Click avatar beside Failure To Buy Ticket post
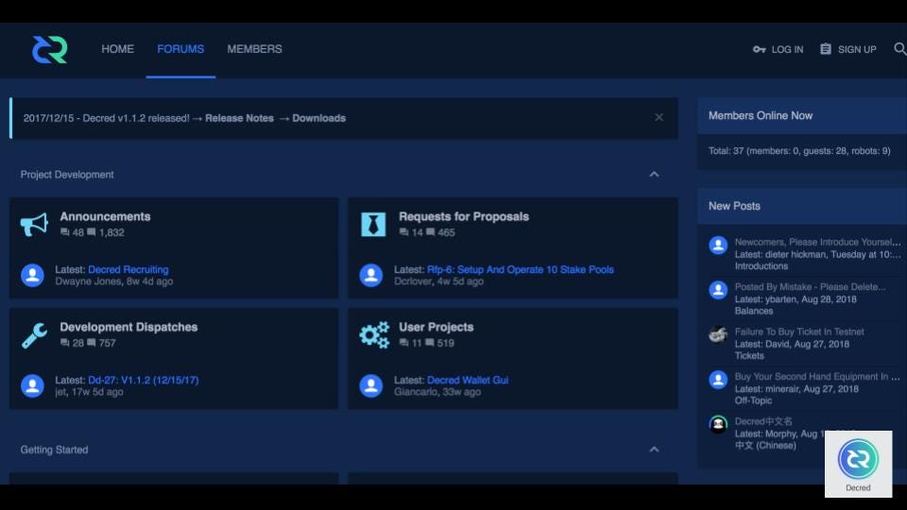907x510 pixels. tap(718, 334)
